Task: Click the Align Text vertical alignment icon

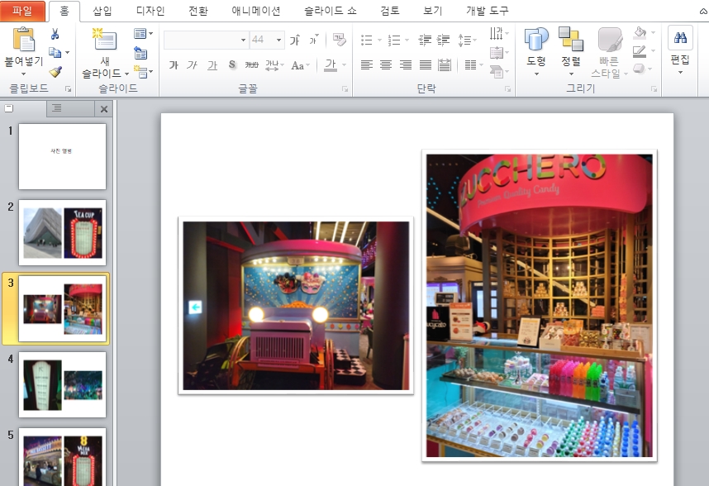Action: tap(496, 53)
